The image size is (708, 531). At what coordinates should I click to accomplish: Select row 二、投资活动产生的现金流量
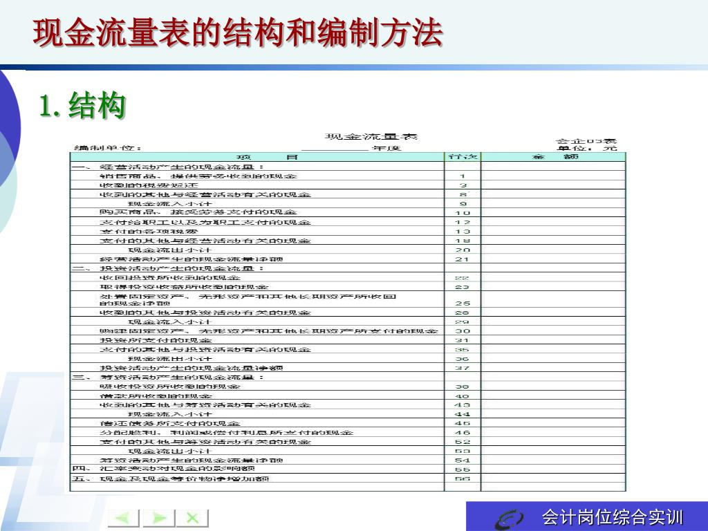348,268
